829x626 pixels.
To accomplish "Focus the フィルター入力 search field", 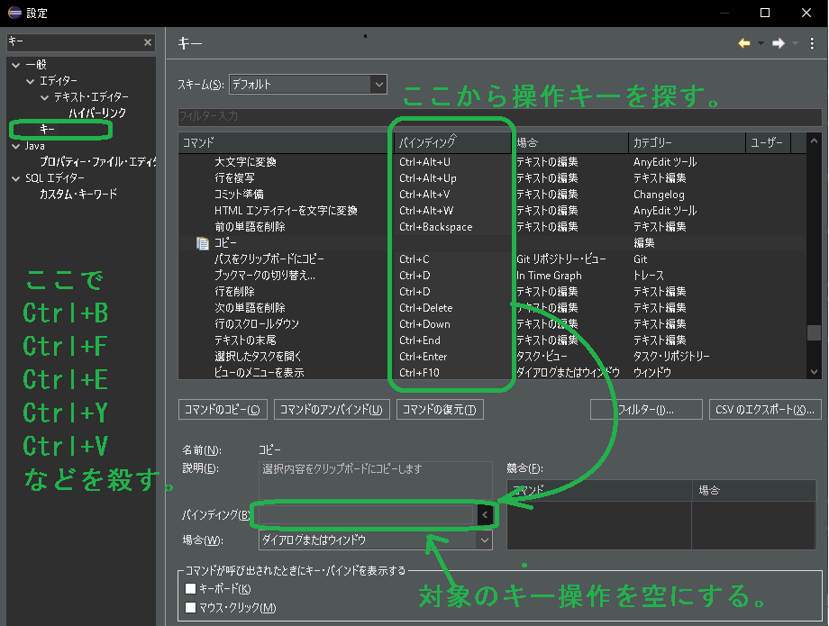I will point(499,116).
